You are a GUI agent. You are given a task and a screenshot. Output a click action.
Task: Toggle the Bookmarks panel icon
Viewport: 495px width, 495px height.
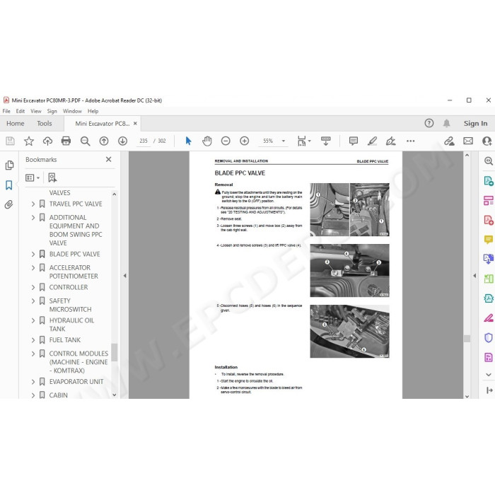point(8,185)
